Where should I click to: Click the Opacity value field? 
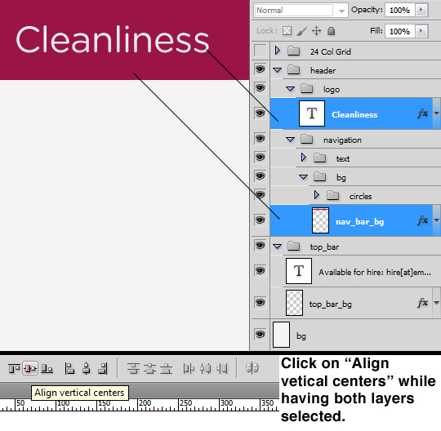tap(399, 10)
